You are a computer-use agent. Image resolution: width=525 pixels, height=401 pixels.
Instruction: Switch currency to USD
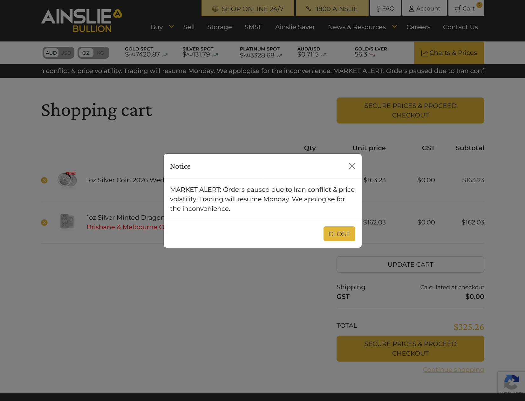coord(66,53)
